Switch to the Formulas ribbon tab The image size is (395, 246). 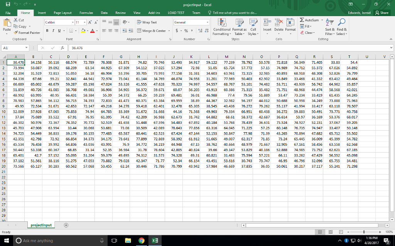click(x=86, y=12)
